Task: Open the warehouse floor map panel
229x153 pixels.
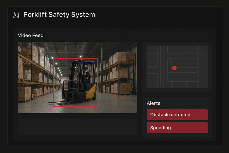Action: click(x=177, y=67)
